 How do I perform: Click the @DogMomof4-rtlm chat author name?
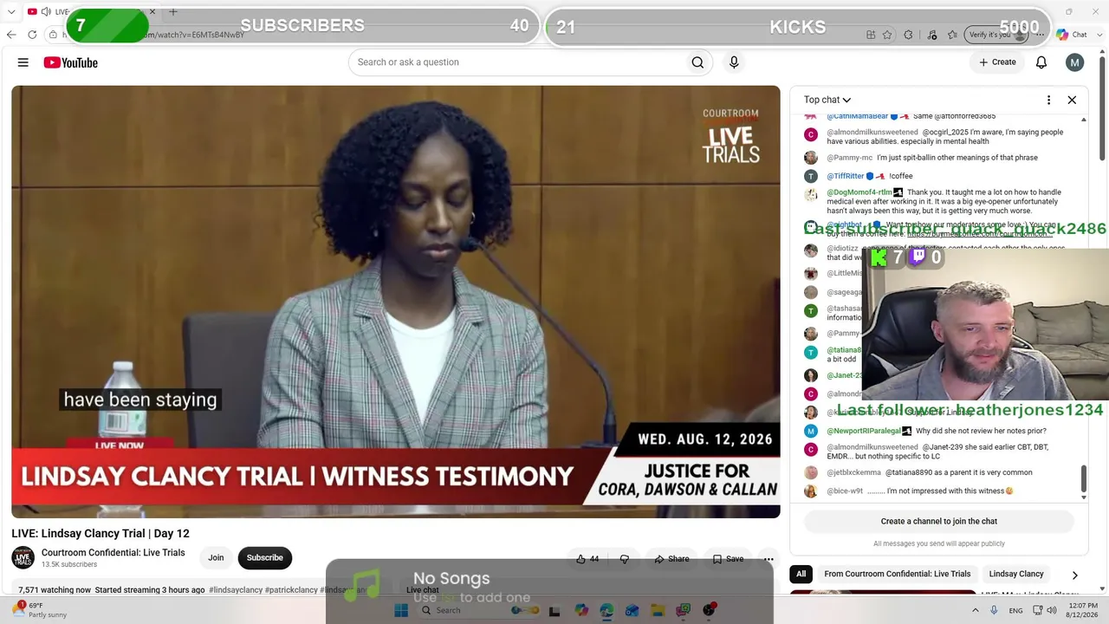coord(859,192)
